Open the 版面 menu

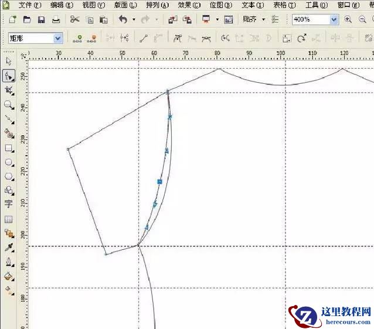(x=125, y=5)
